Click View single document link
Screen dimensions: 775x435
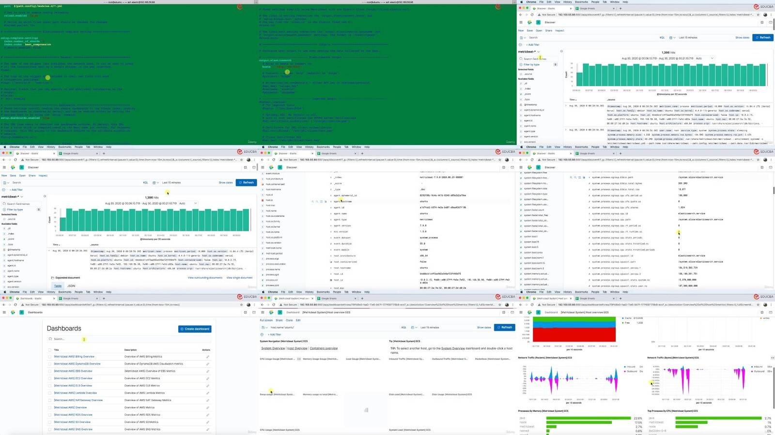click(239, 278)
